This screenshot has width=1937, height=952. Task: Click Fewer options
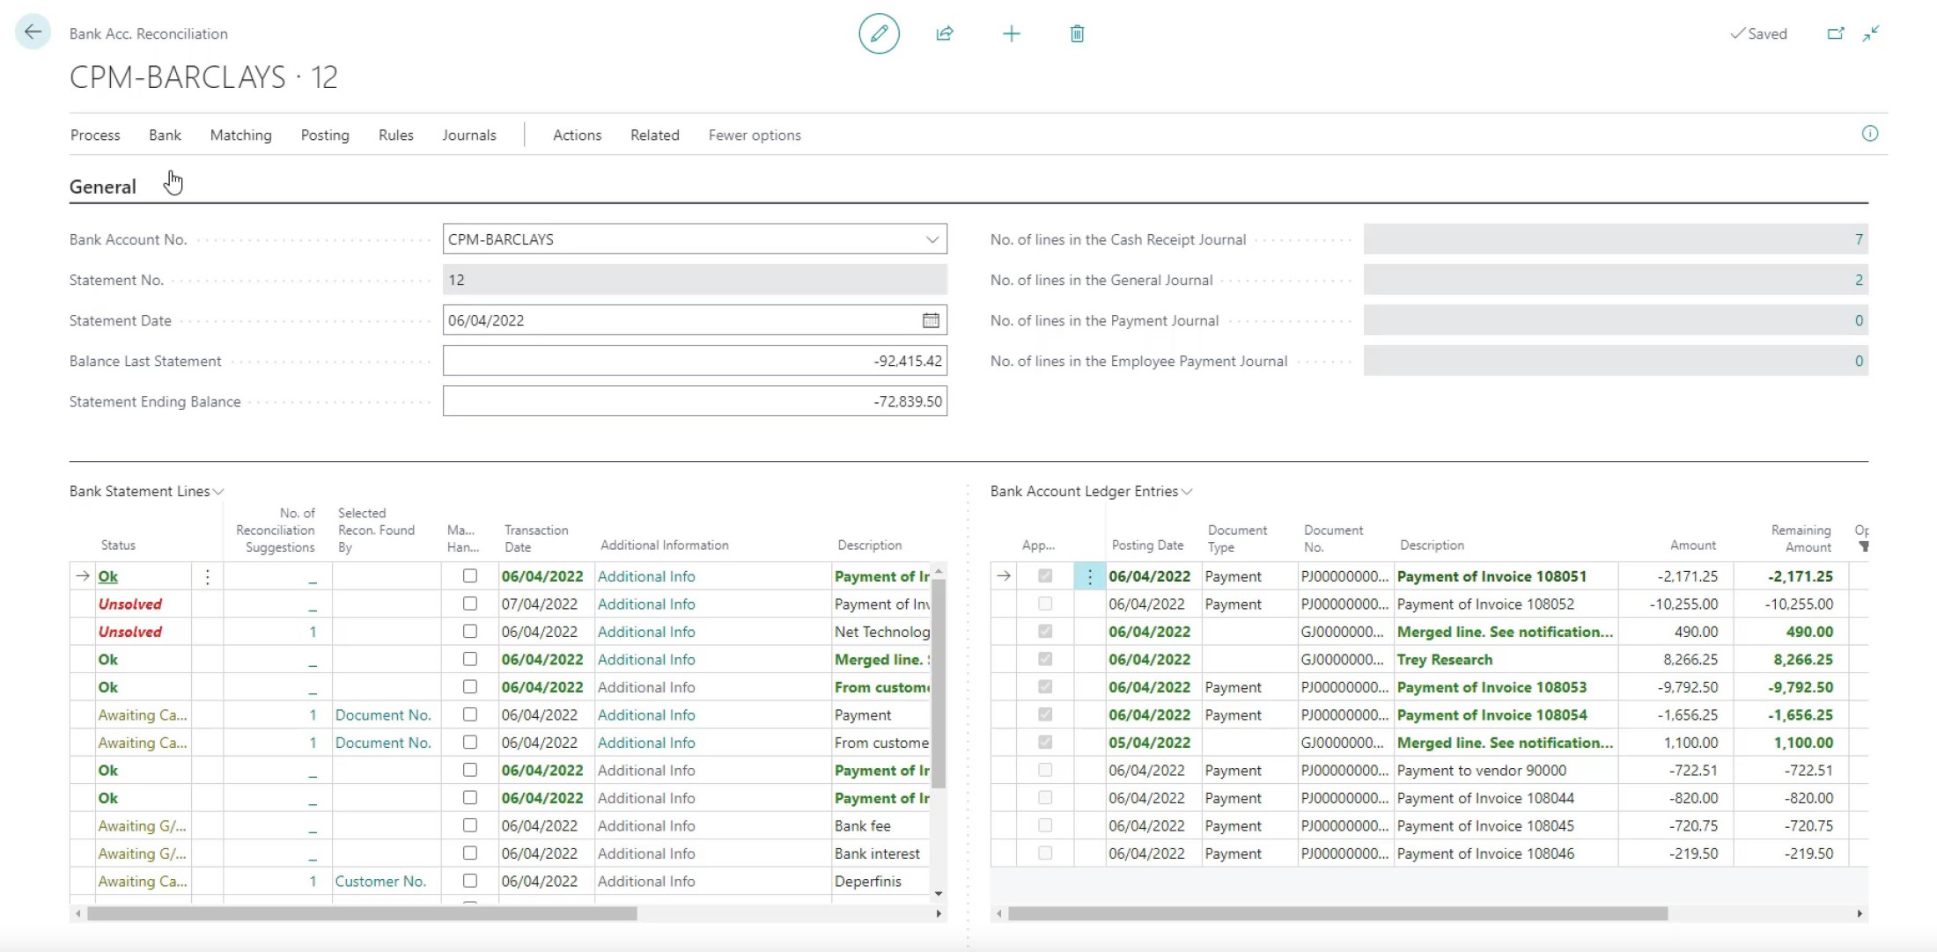[x=755, y=135]
